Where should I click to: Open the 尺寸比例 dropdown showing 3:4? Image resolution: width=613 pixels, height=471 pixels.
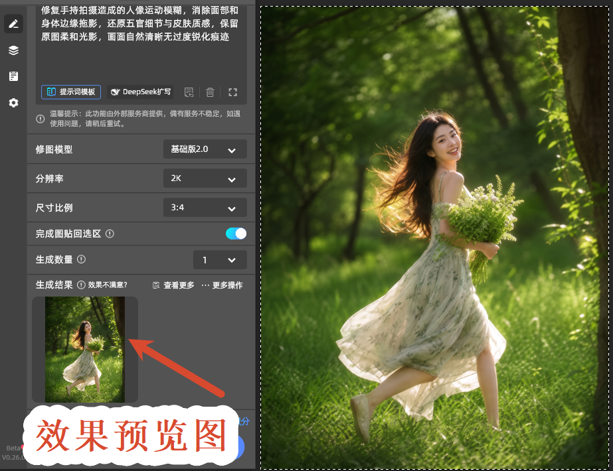[205, 208]
